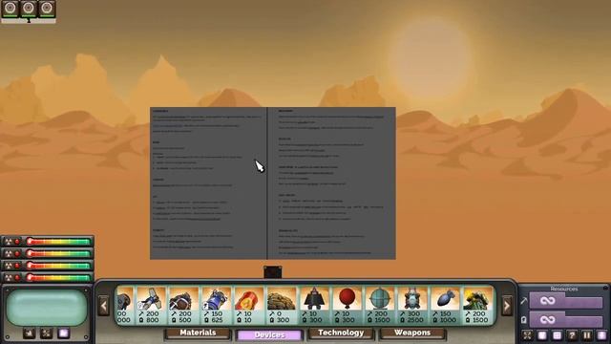Open help with the question mark icon
The width and height of the screenshot is (611, 344).
click(x=572, y=335)
